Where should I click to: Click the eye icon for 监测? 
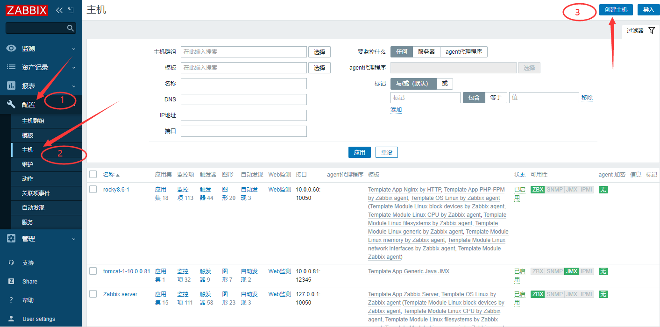point(11,49)
